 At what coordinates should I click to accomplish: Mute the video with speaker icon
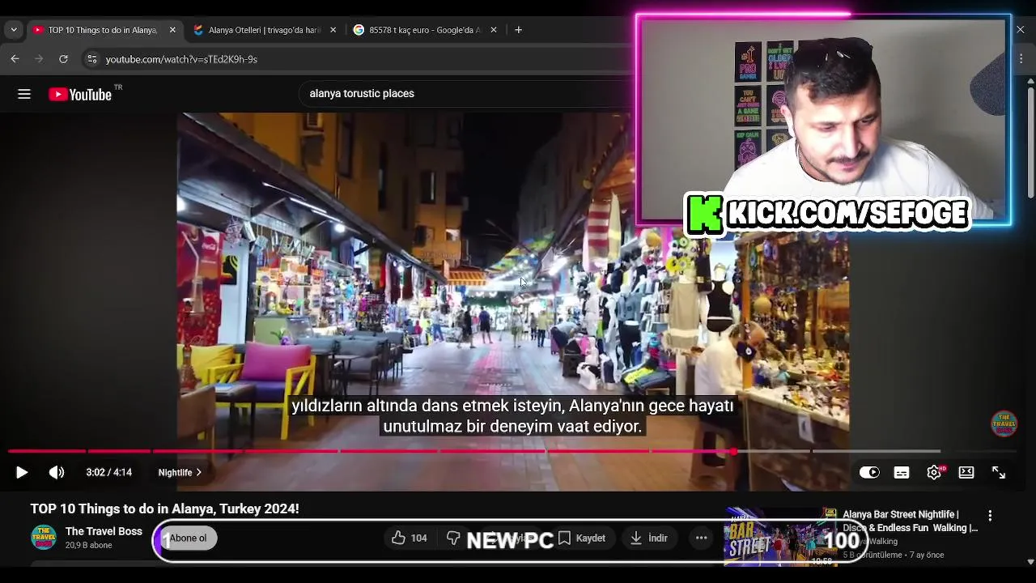(57, 472)
